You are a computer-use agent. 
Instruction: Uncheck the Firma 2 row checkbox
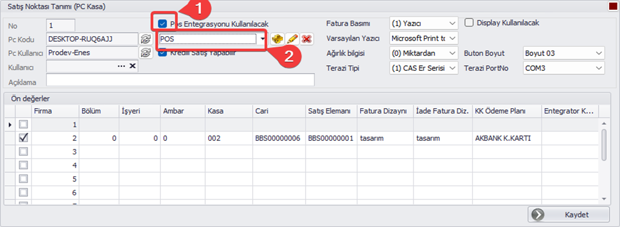coord(23,138)
